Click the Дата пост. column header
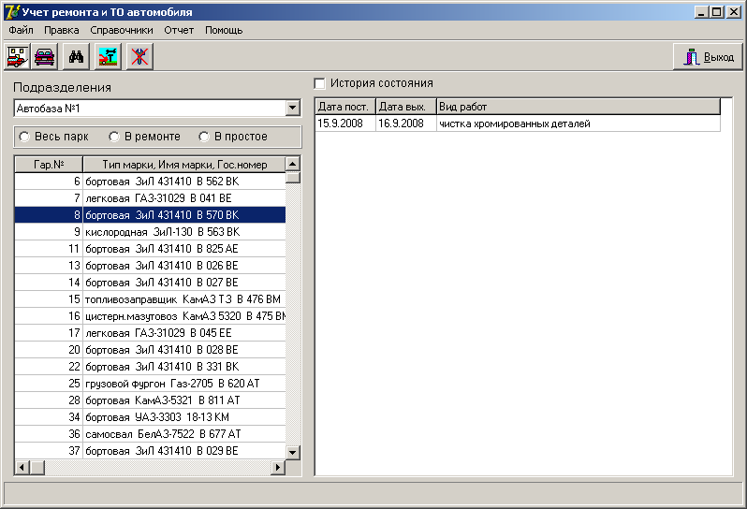The width and height of the screenshot is (747, 509). coord(345,107)
